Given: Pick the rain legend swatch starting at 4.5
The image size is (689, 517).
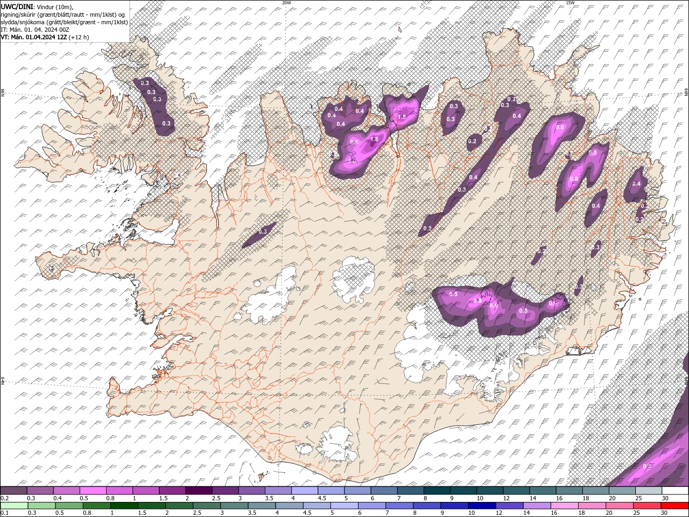Looking at the screenshot, I should 317,506.
